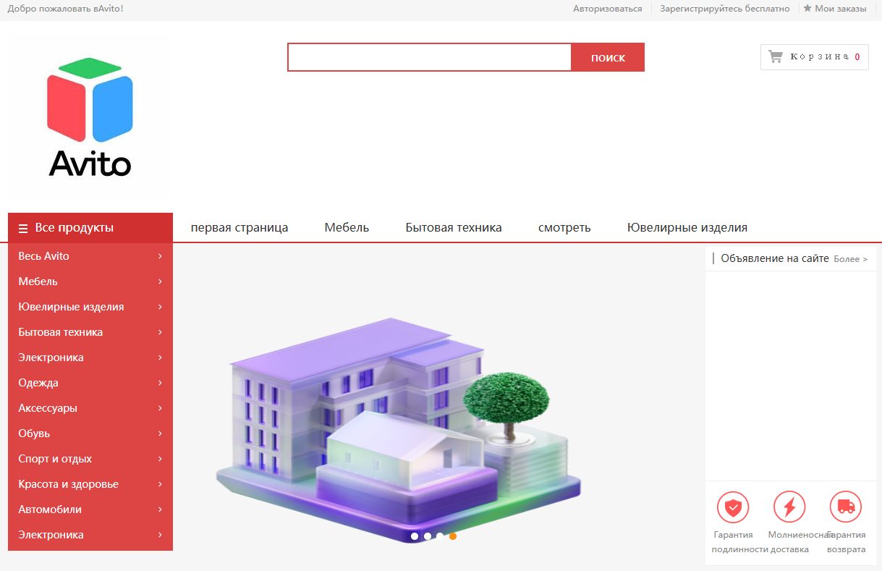Select Красота и здоровье category

pyautogui.click(x=90, y=484)
